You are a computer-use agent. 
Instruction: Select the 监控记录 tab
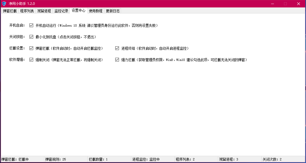61,11
